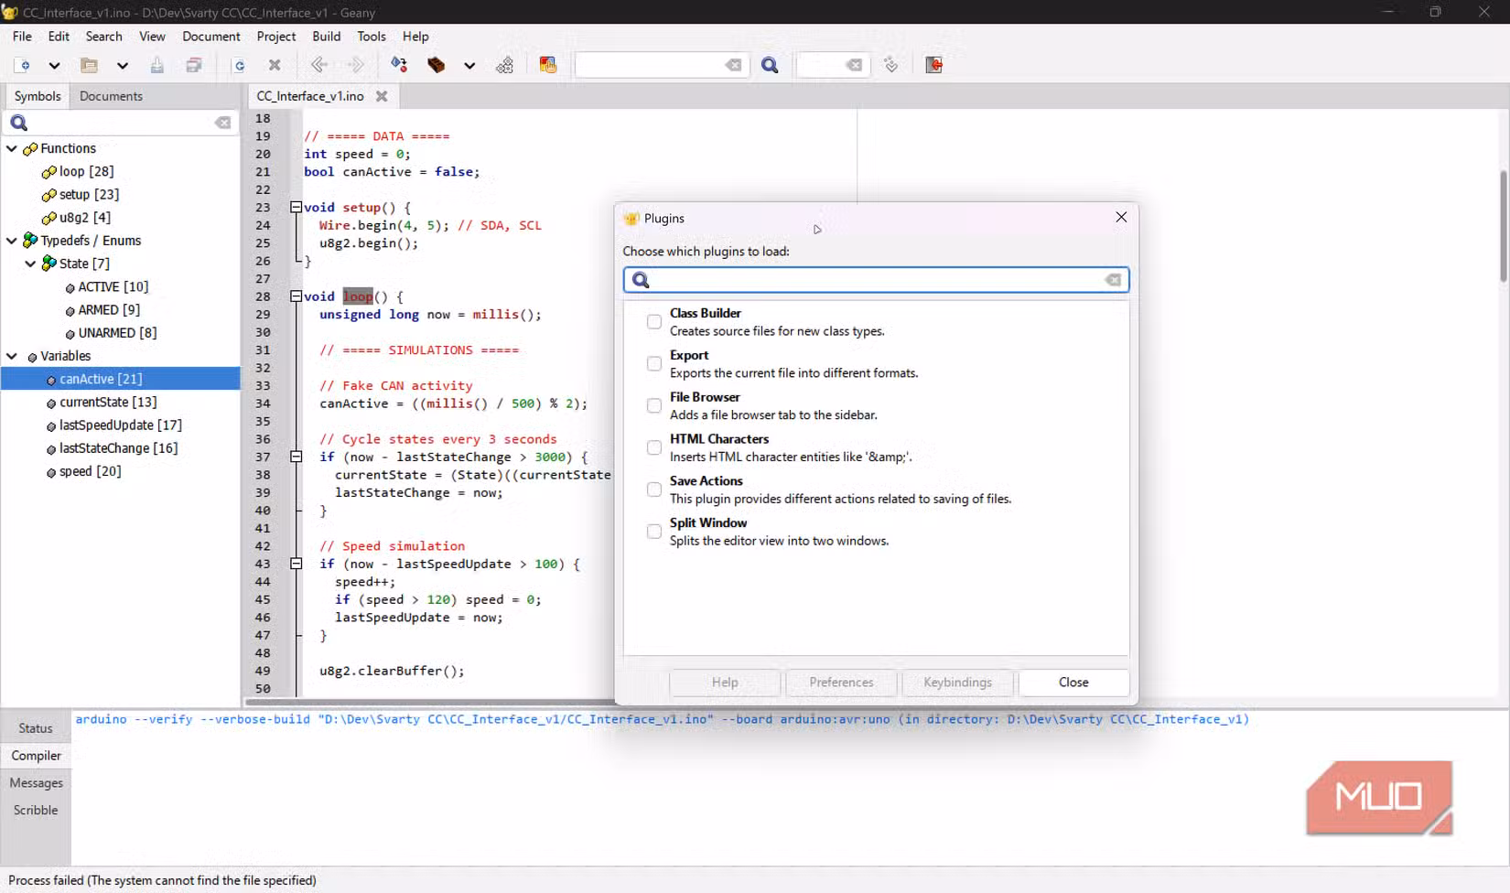
Task: Collapse the Functions tree node
Action: pyautogui.click(x=12, y=148)
